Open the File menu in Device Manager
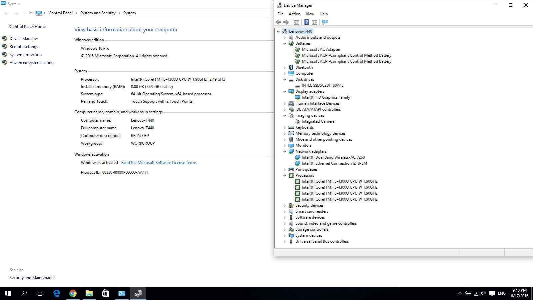Screen dimensions: 533x300 coord(280,14)
